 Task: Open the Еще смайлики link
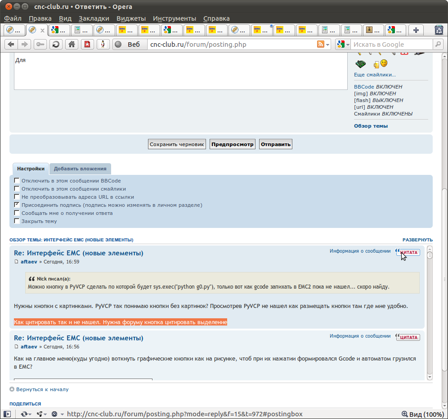(x=375, y=75)
